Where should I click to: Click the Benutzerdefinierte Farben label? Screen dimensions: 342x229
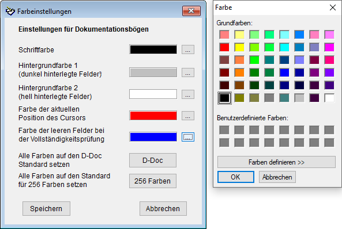point(253,118)
